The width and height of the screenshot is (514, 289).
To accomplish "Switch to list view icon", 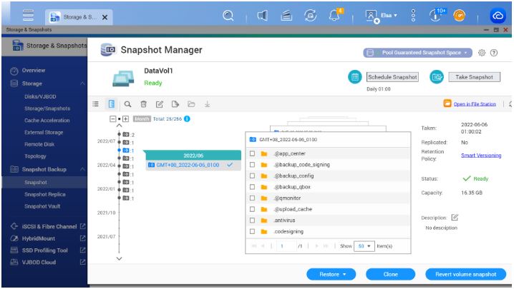I will [x=96, y=104].
